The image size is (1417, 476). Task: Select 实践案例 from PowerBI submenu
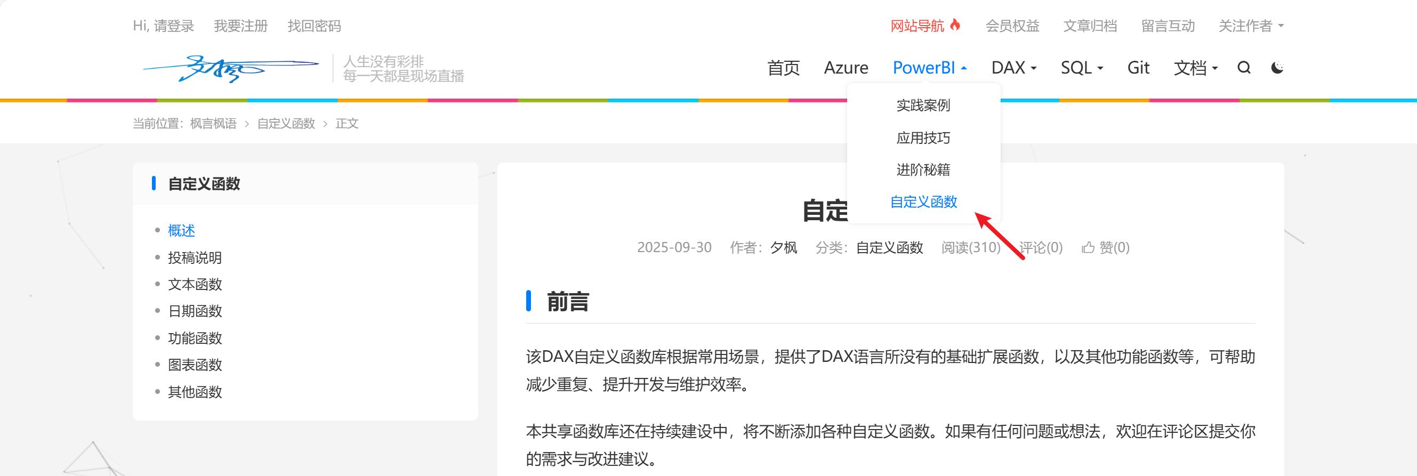click(923, 105)
